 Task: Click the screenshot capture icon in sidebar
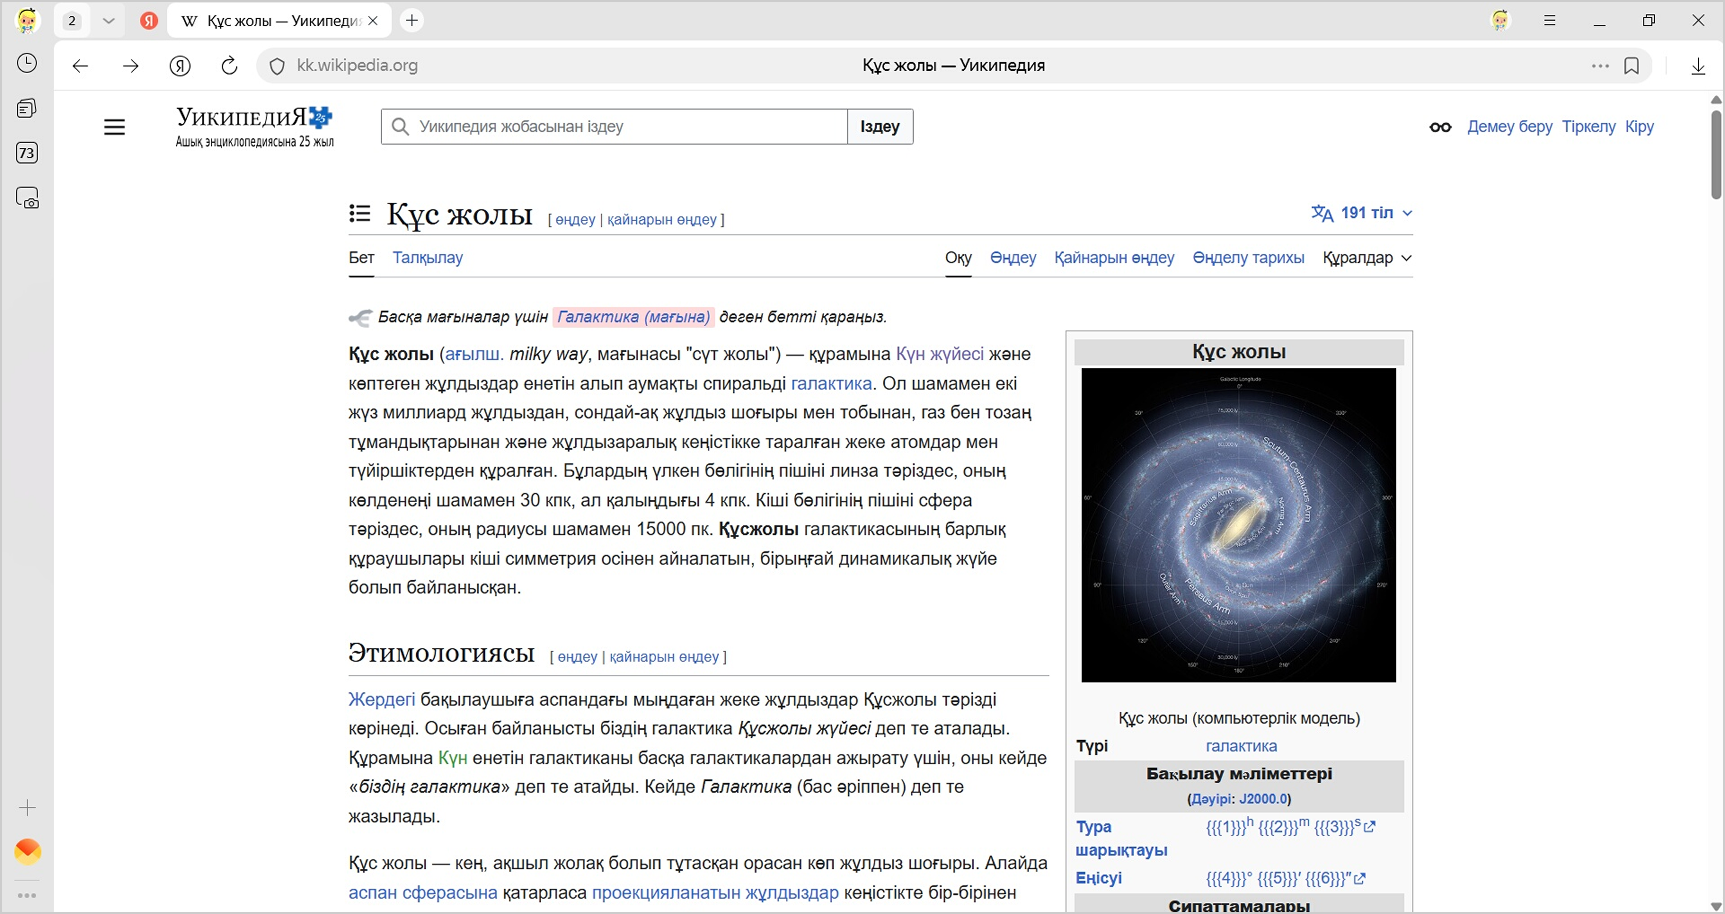27,199
